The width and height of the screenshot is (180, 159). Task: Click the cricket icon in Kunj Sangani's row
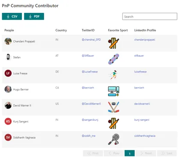pyautogui.click(x=114, y=123)
